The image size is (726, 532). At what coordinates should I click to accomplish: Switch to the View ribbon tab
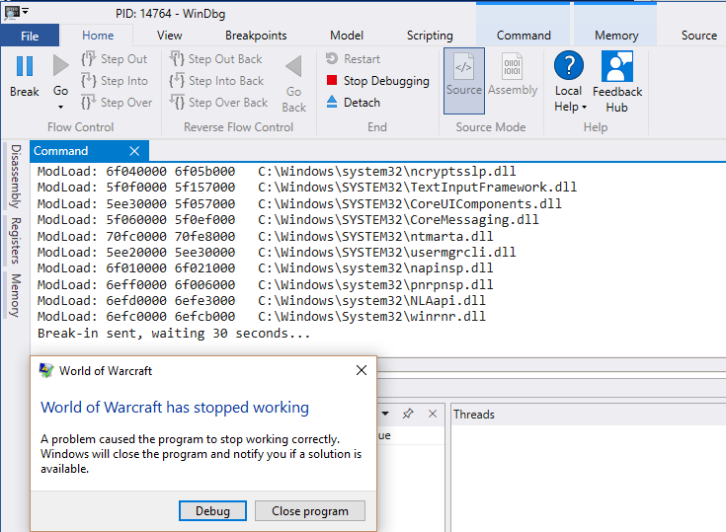click(x=170, y=36)
